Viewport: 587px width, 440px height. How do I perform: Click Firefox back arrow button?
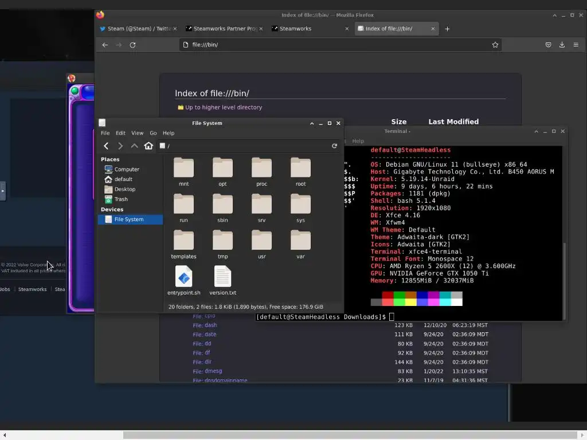pyautogui.click(x=105, y=45)
